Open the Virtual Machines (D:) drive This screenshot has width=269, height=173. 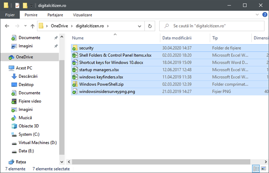(x=38, y=142)
